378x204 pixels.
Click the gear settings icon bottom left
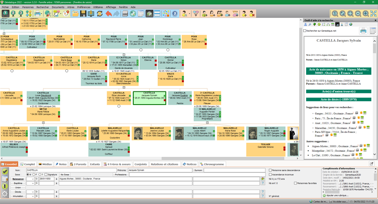coord(5,194)
